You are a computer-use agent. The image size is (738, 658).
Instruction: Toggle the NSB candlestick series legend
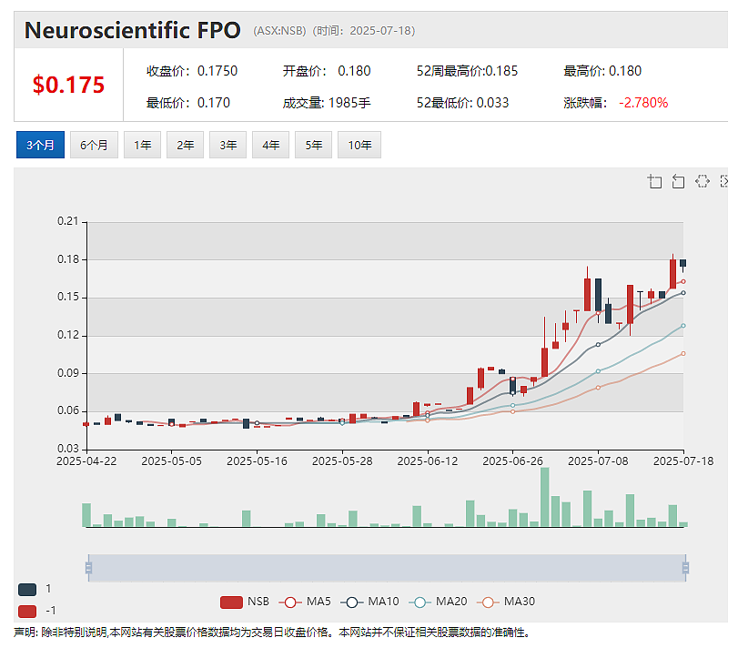pos(245,602)
